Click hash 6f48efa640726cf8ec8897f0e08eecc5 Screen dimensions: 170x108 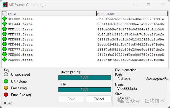point(131,55)
